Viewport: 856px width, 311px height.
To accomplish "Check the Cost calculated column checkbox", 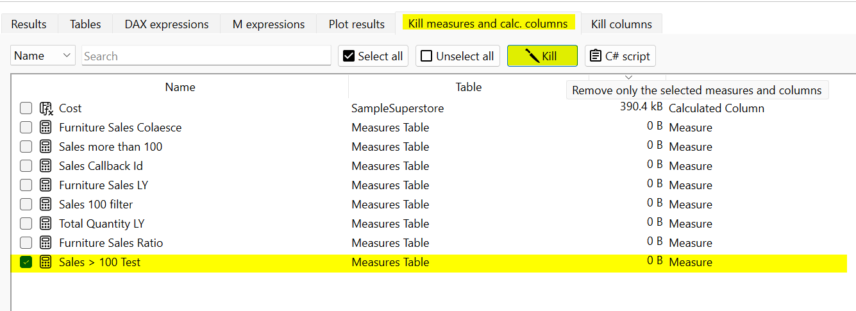I will point(26,108).
